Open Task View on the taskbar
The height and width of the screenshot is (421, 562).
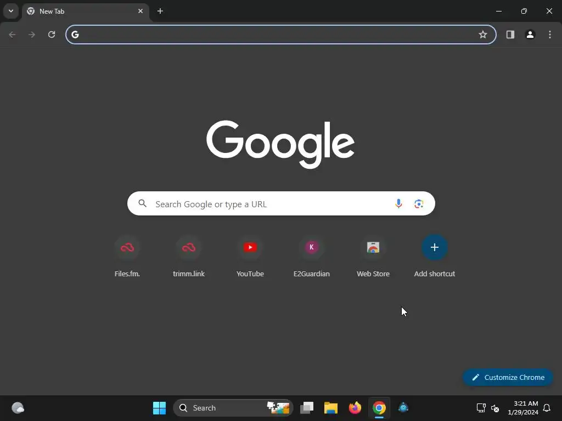click(307, 408)
